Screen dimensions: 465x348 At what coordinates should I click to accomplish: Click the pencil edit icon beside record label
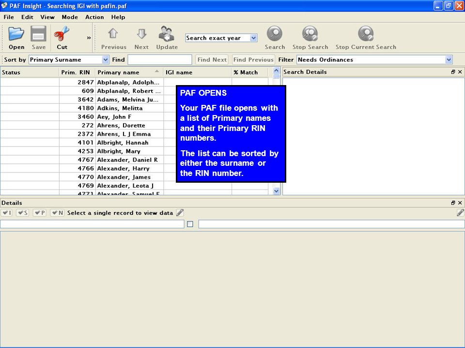point(180,213)
